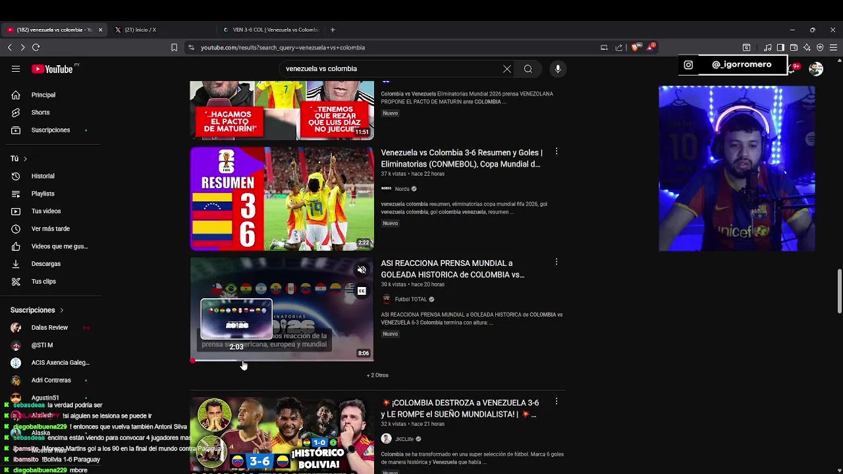This screenshot has height=474, width=843.
Task: Open the JKCLife channel link
Action: [x=404, y=439]
